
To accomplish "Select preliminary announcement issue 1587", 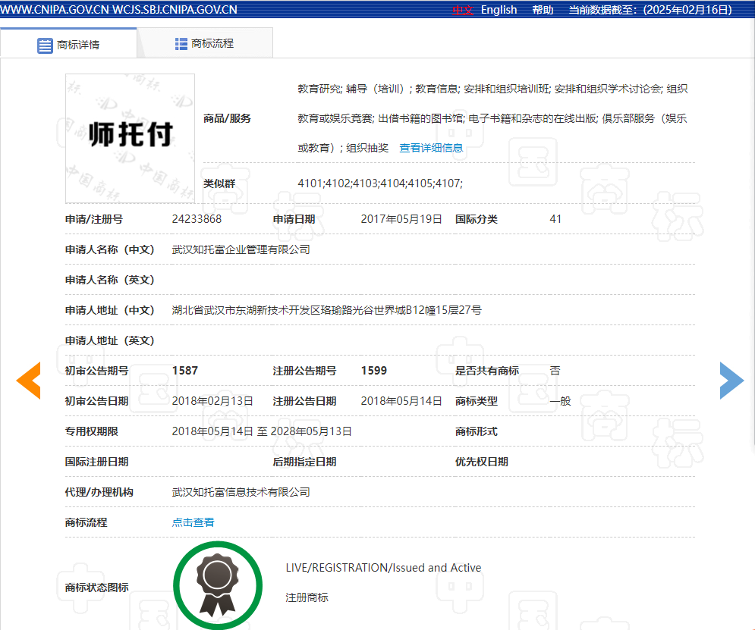I will 185,371.
